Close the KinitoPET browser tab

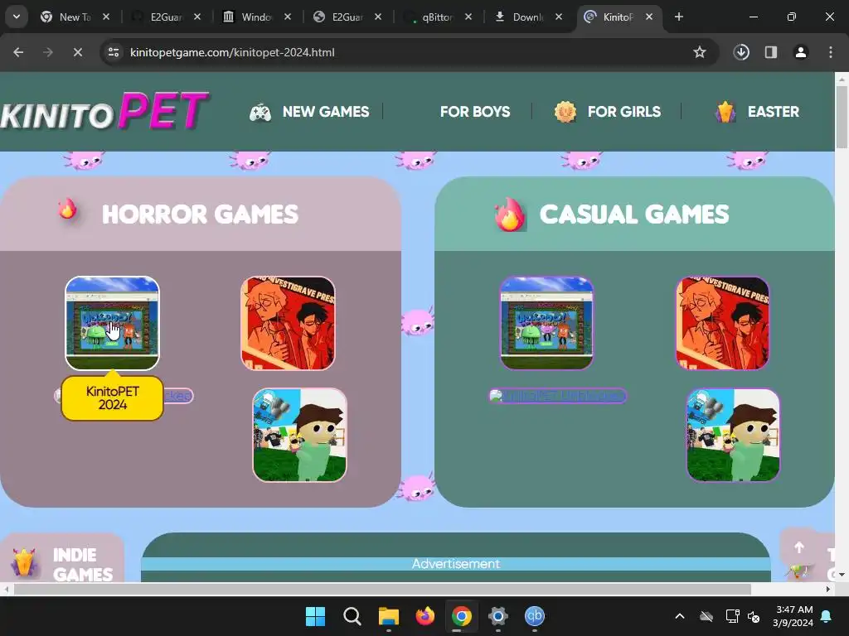649,17
